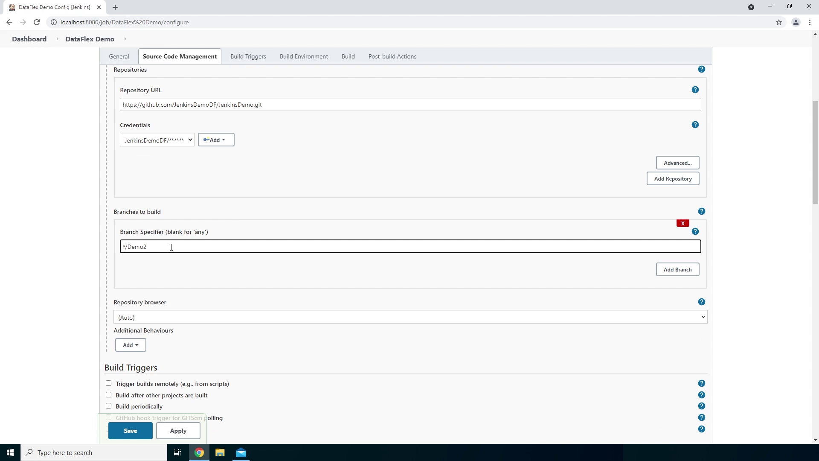Open help for Credentials field
Viewport: 819px width, 461px height.
[x=695, y=125]
